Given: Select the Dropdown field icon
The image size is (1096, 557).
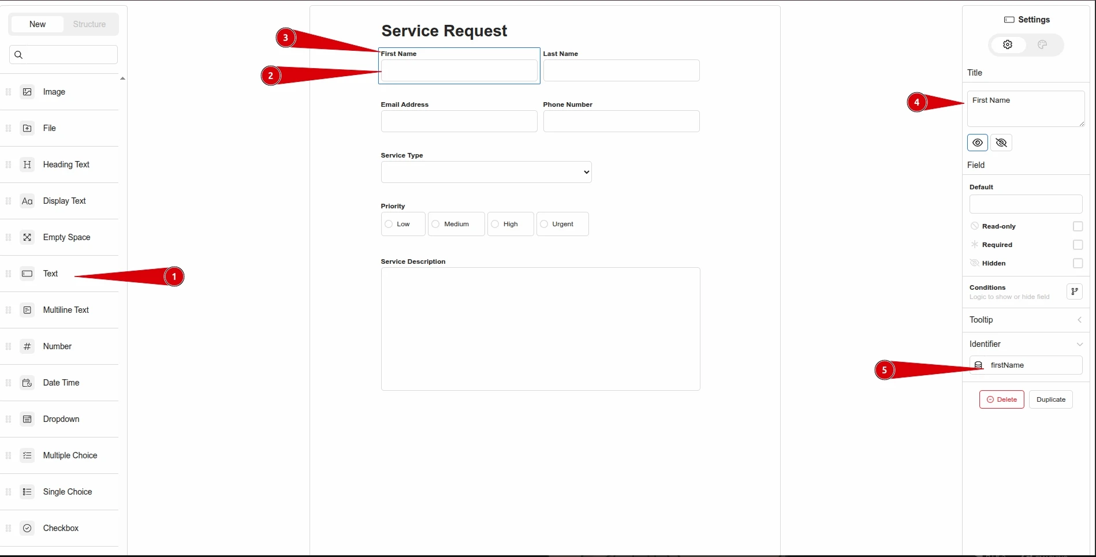Looking at the screenshot, I should (x=27, y=419).
